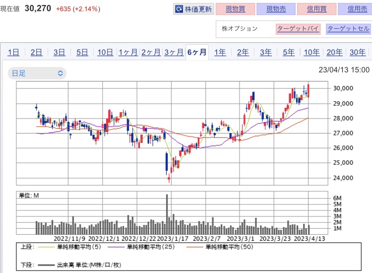
Task: Open the ターゲットセル link
Action: (348, 29)
